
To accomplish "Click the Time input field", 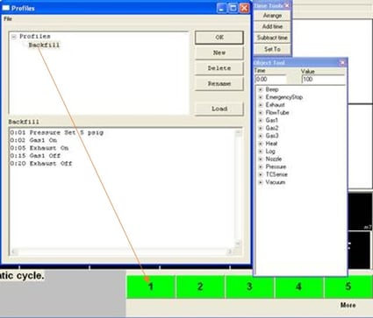I will tap(270, 79).
